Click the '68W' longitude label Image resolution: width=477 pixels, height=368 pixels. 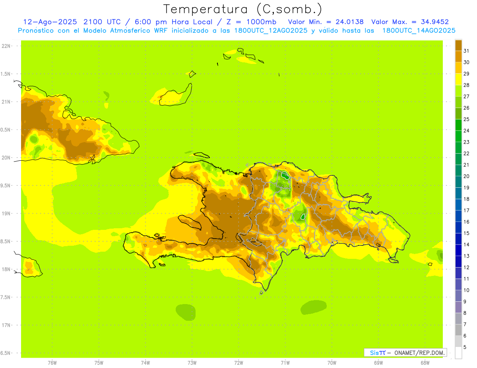(x=425, y=363)
